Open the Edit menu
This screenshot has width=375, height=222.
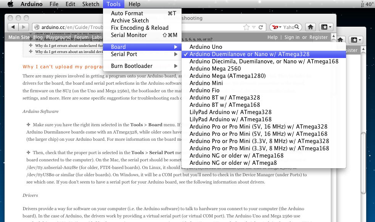click(70, 4)
